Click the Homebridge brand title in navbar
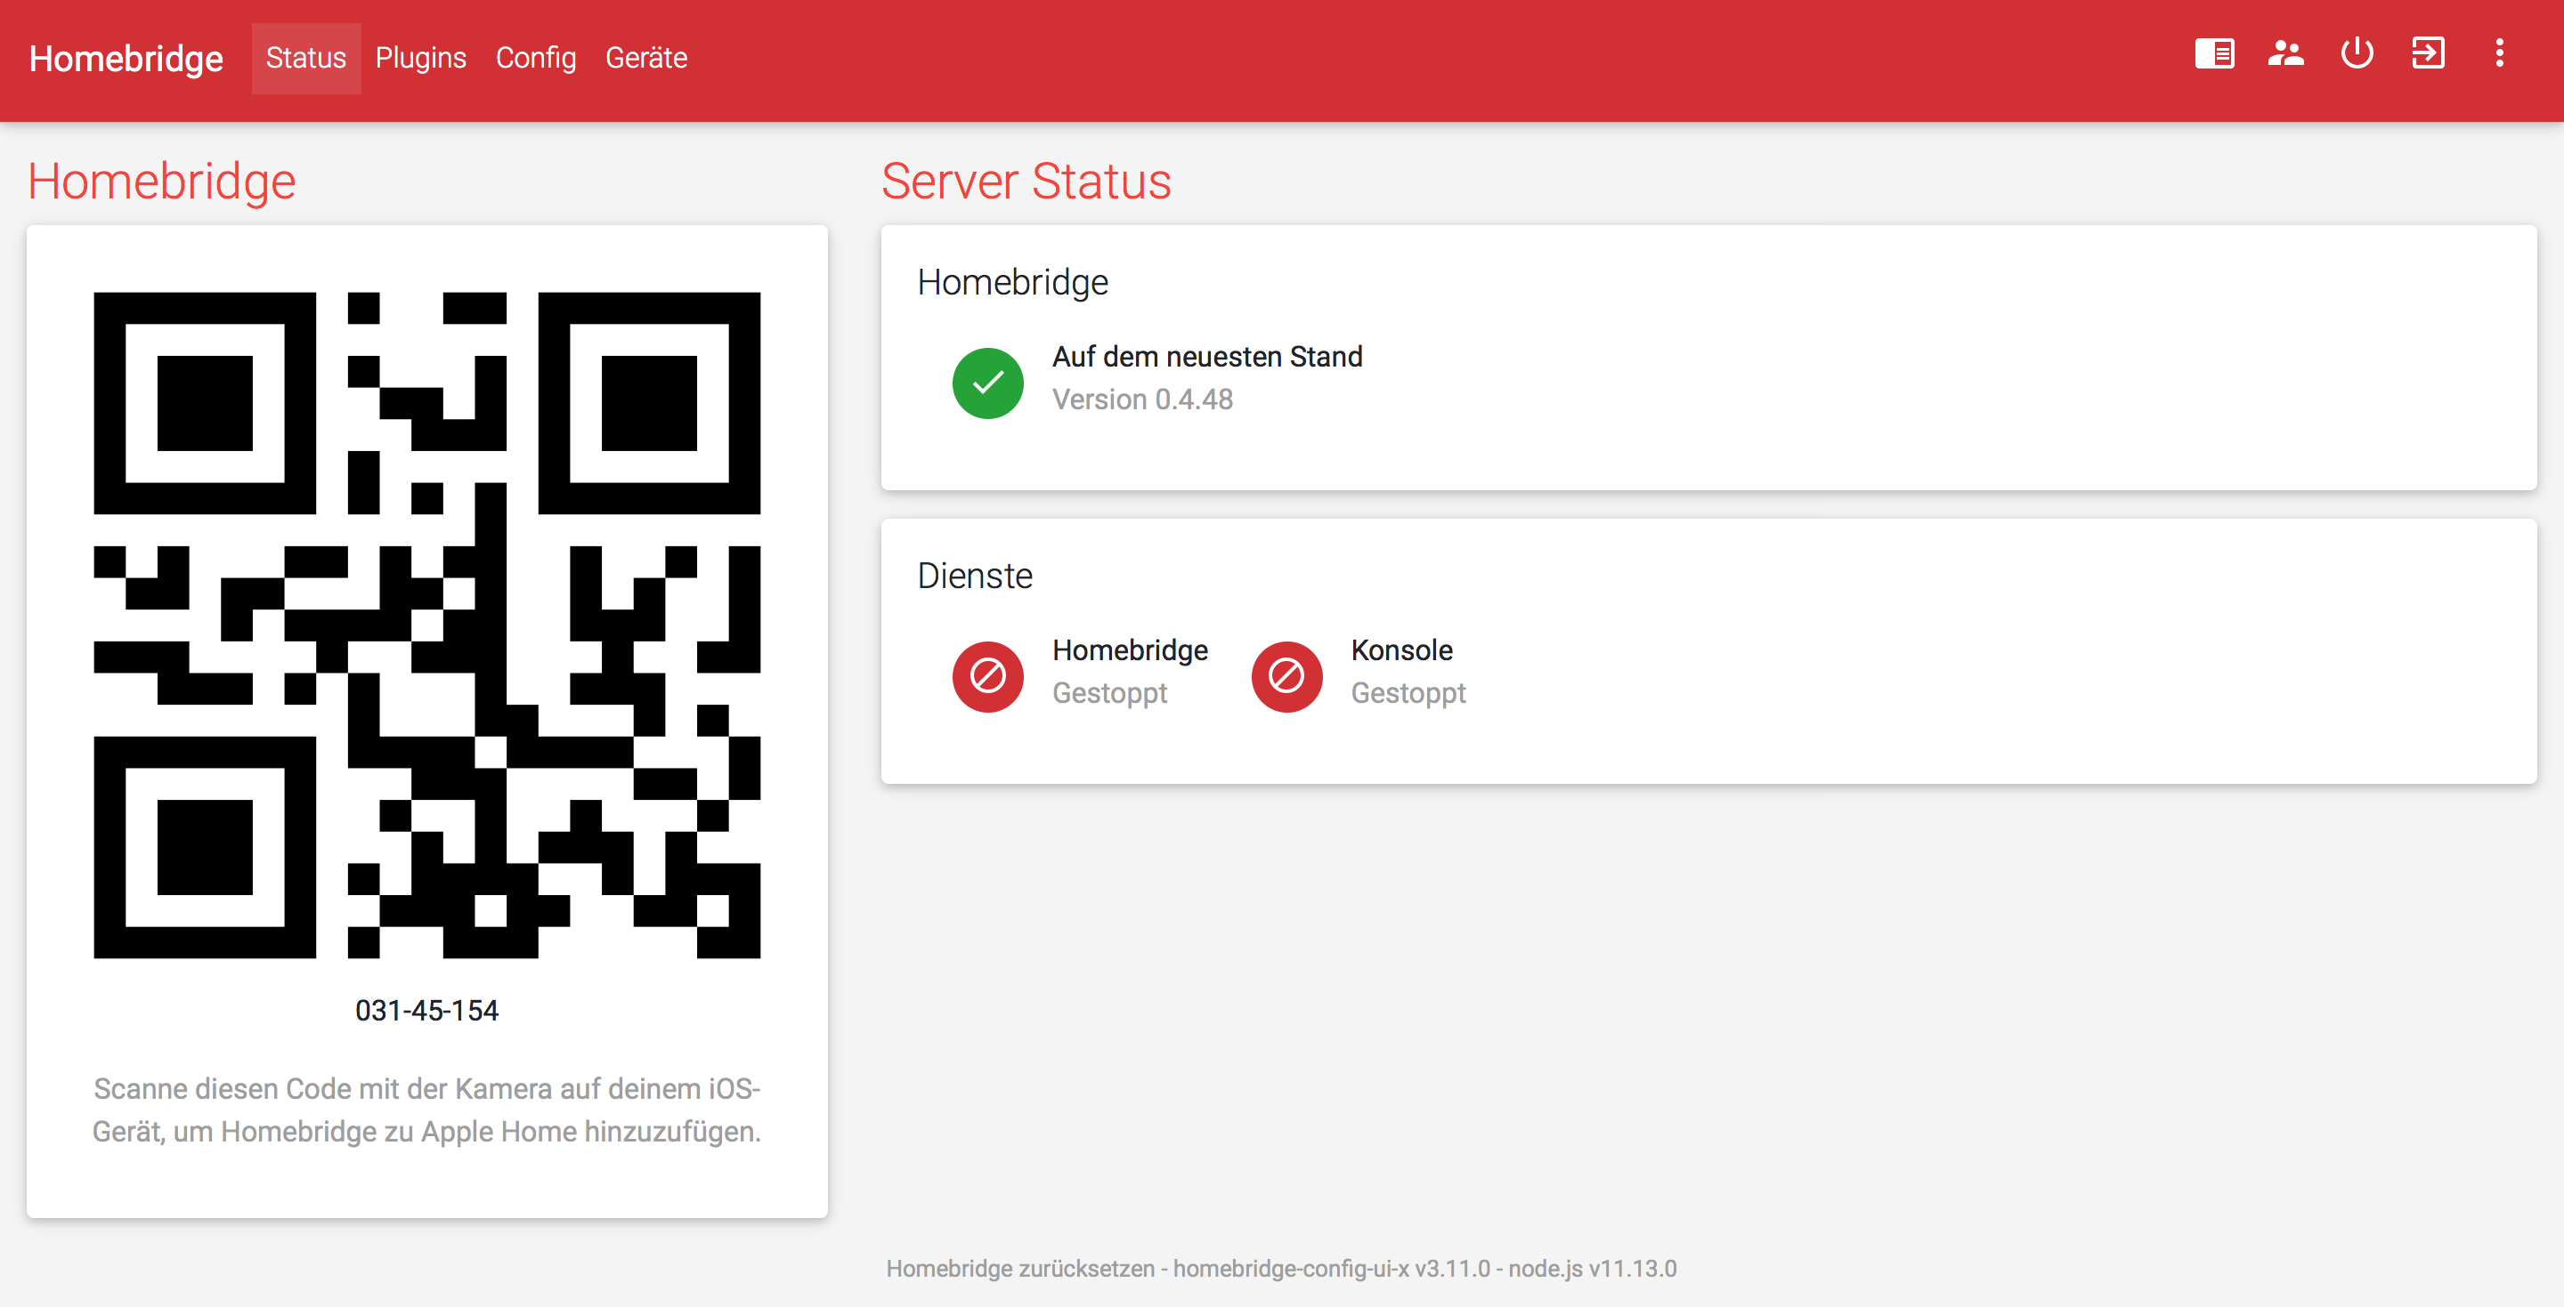Viewport: 2564px width, 1307px height. coord(126,58)
